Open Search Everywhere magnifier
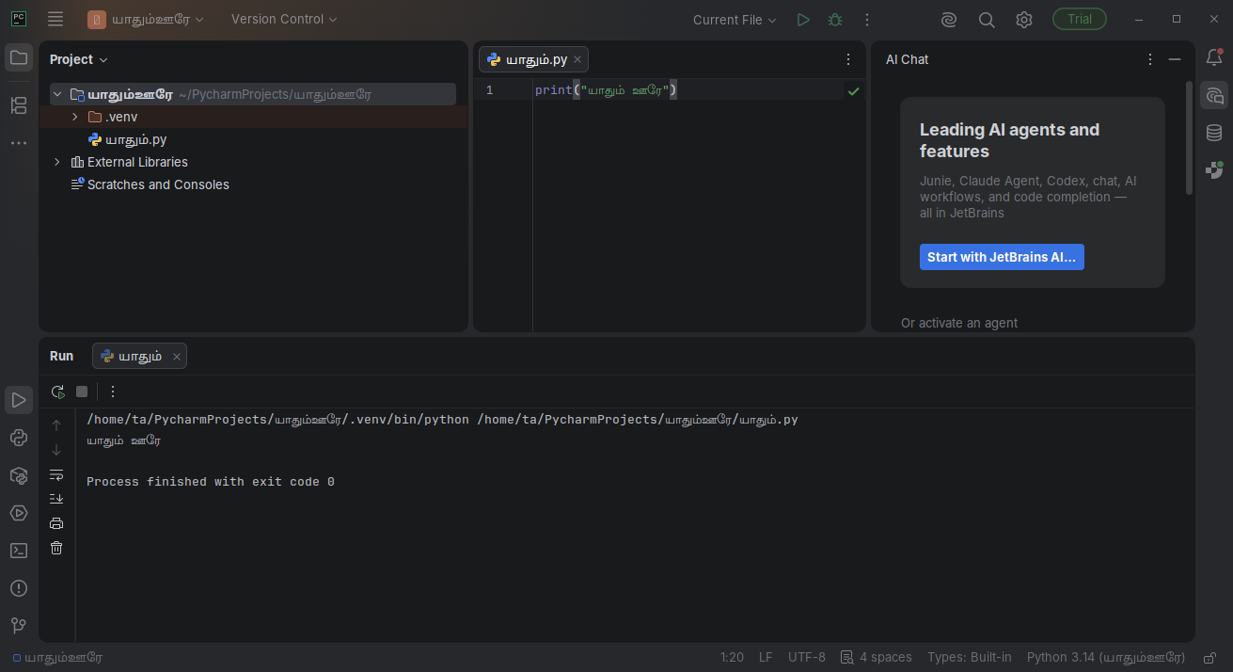 coord(987,19)
